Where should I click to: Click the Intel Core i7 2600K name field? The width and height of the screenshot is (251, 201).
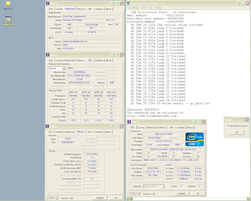(x=164, y=134)
